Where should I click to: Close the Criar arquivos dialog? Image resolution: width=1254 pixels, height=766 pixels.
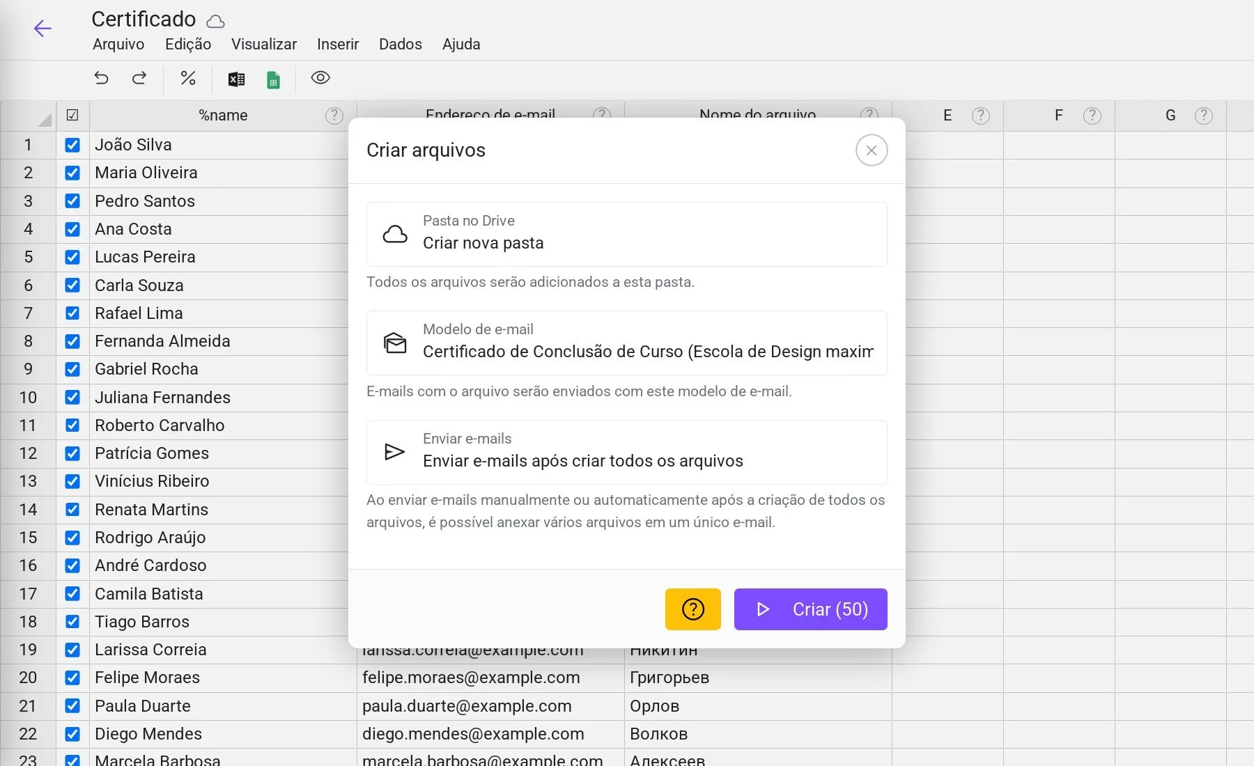pos(872,150)
